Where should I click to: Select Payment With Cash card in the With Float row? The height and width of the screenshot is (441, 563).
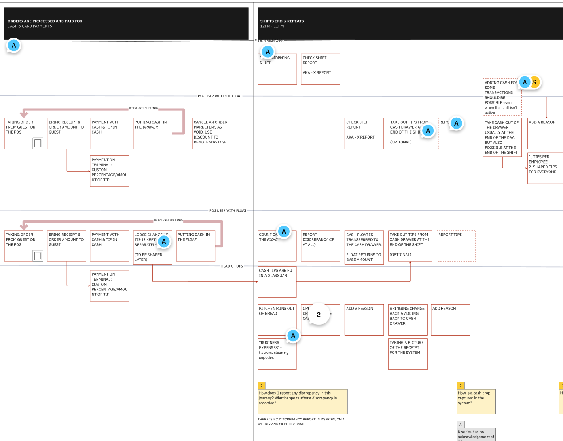point(110,246)
